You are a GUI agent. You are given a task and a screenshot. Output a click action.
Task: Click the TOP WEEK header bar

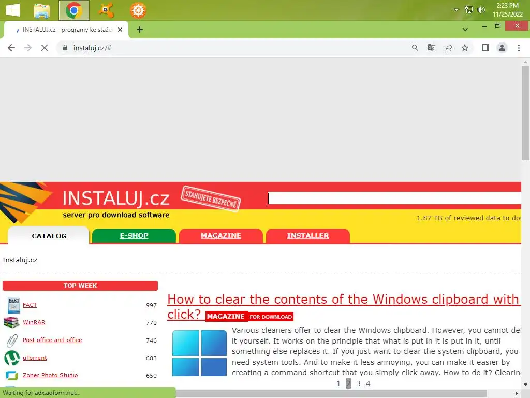pos(80,286)
